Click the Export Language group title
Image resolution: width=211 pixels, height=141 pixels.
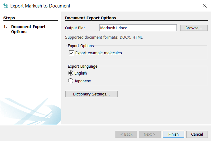(82, 66)
